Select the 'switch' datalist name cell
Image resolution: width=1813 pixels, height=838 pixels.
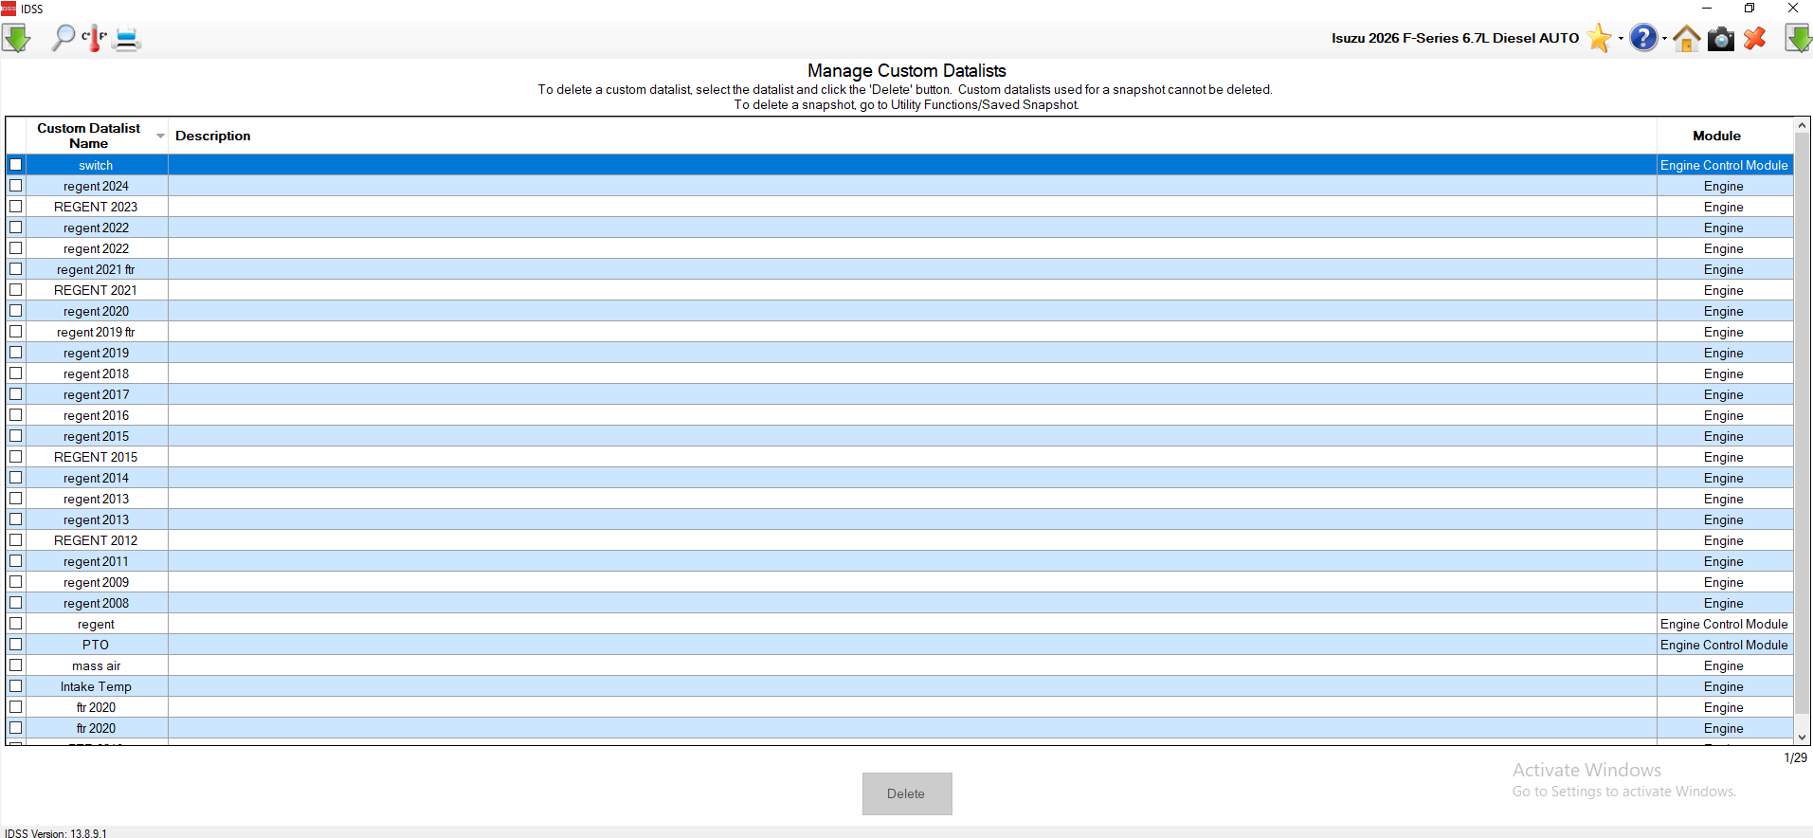(96, 165)
